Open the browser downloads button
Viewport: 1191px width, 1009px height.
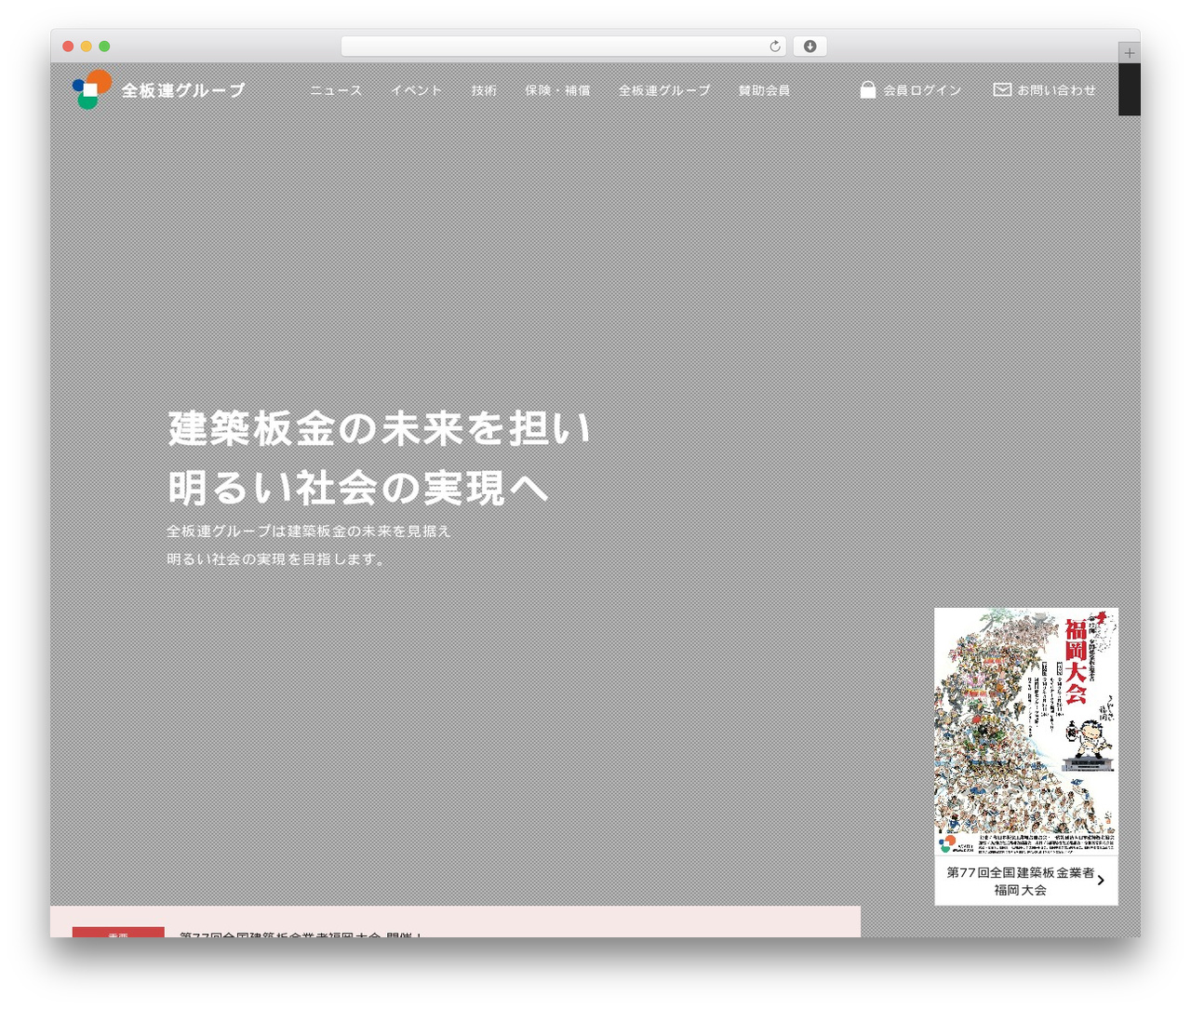pos(810,47)
